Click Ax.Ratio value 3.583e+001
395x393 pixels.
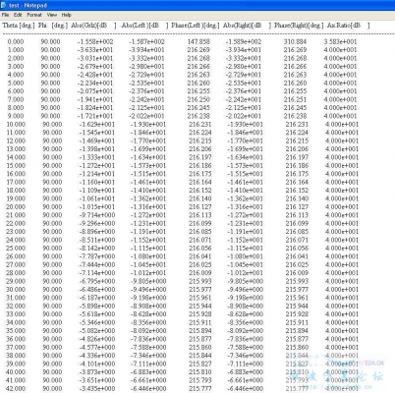click(340, 42)
